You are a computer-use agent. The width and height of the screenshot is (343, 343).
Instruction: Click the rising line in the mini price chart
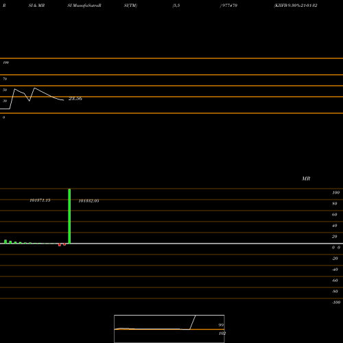(x=193, y=322)
